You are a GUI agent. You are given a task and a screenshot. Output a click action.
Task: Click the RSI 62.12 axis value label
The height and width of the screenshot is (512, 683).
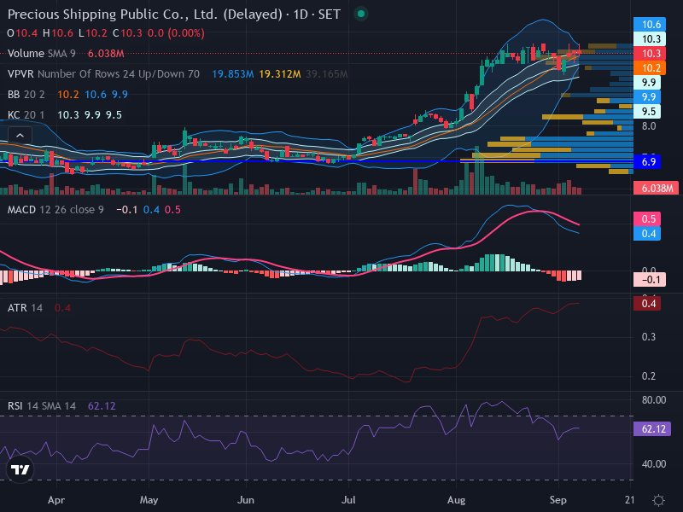[651, 429]
